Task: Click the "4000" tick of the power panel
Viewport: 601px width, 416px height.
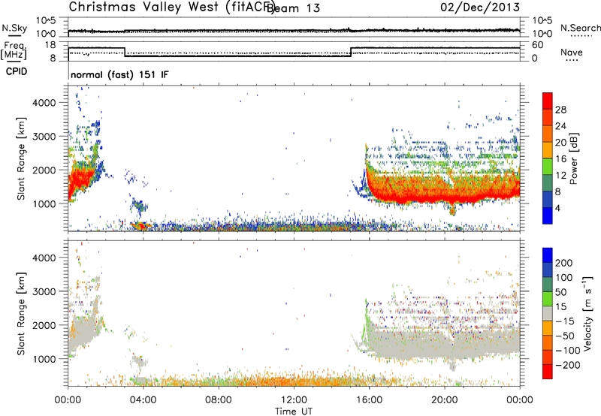Action: coord(44,103)
